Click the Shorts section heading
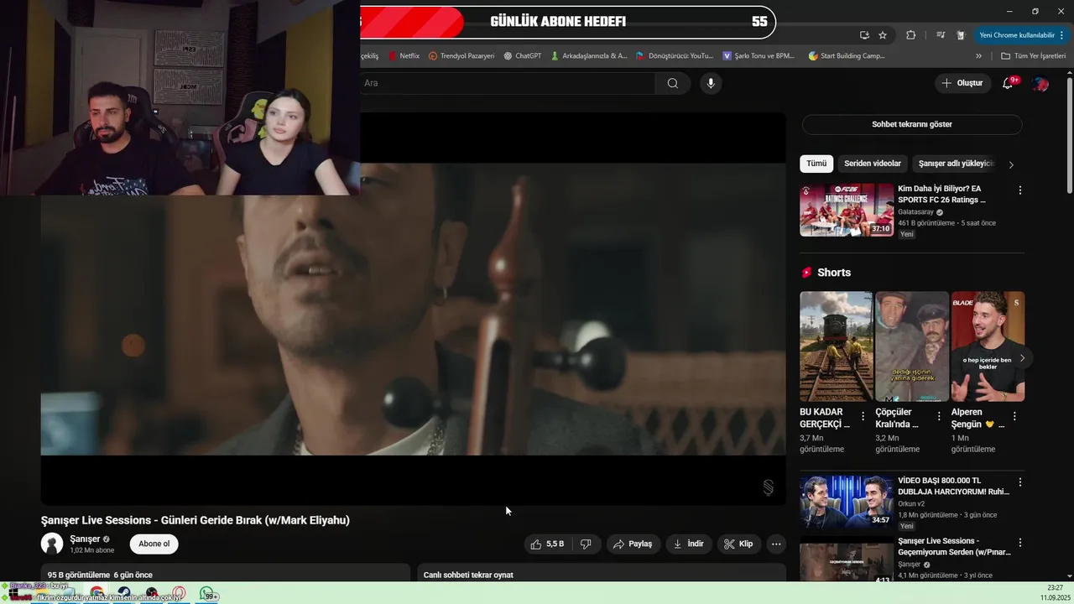1074x604 pixels. pyautogui.click(x=834, y=273)
